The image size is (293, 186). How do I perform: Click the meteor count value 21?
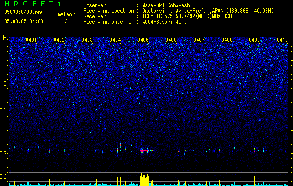point(67,21)
